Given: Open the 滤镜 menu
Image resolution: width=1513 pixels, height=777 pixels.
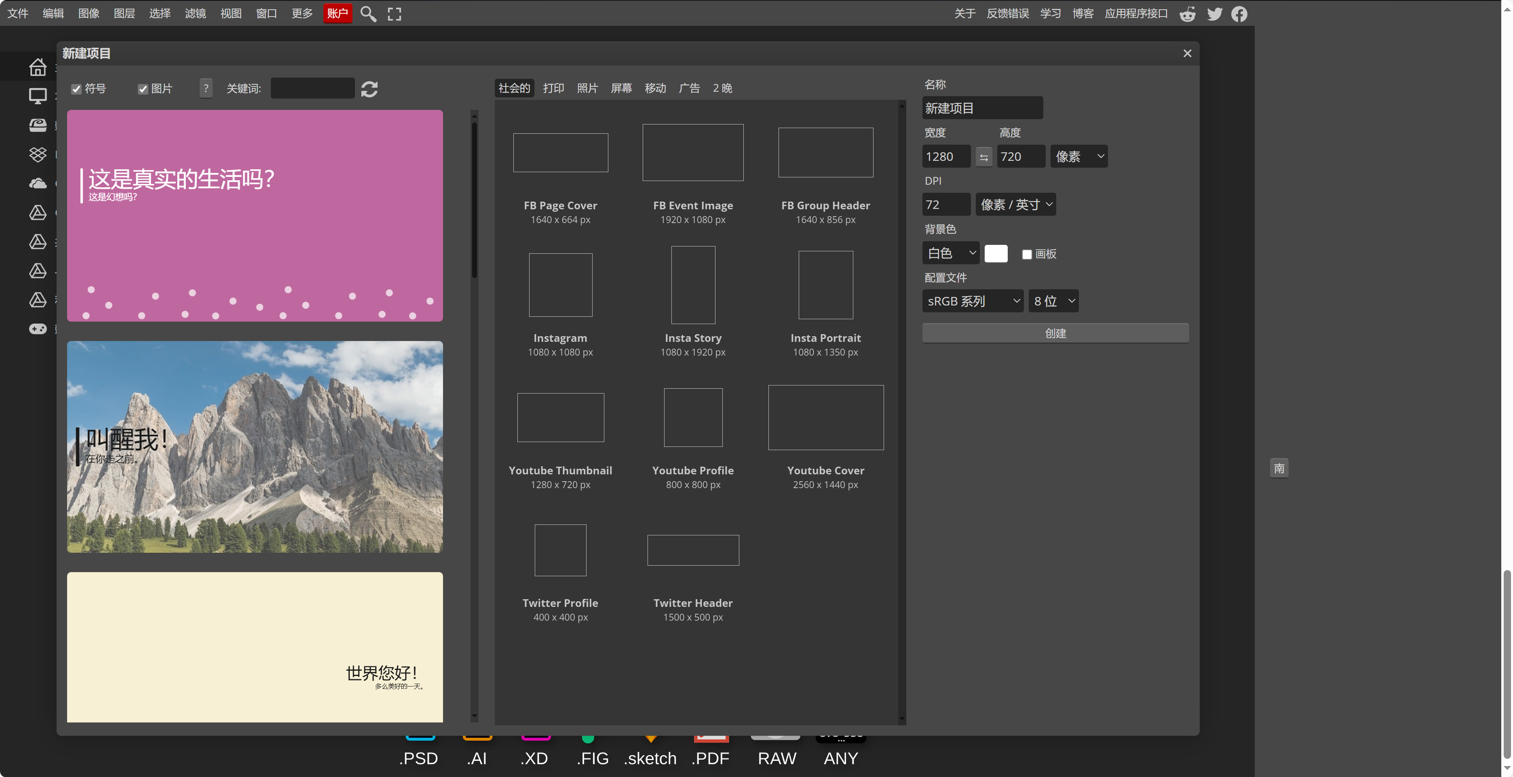Looking at the screenshot, I should [x=195, y=13].
